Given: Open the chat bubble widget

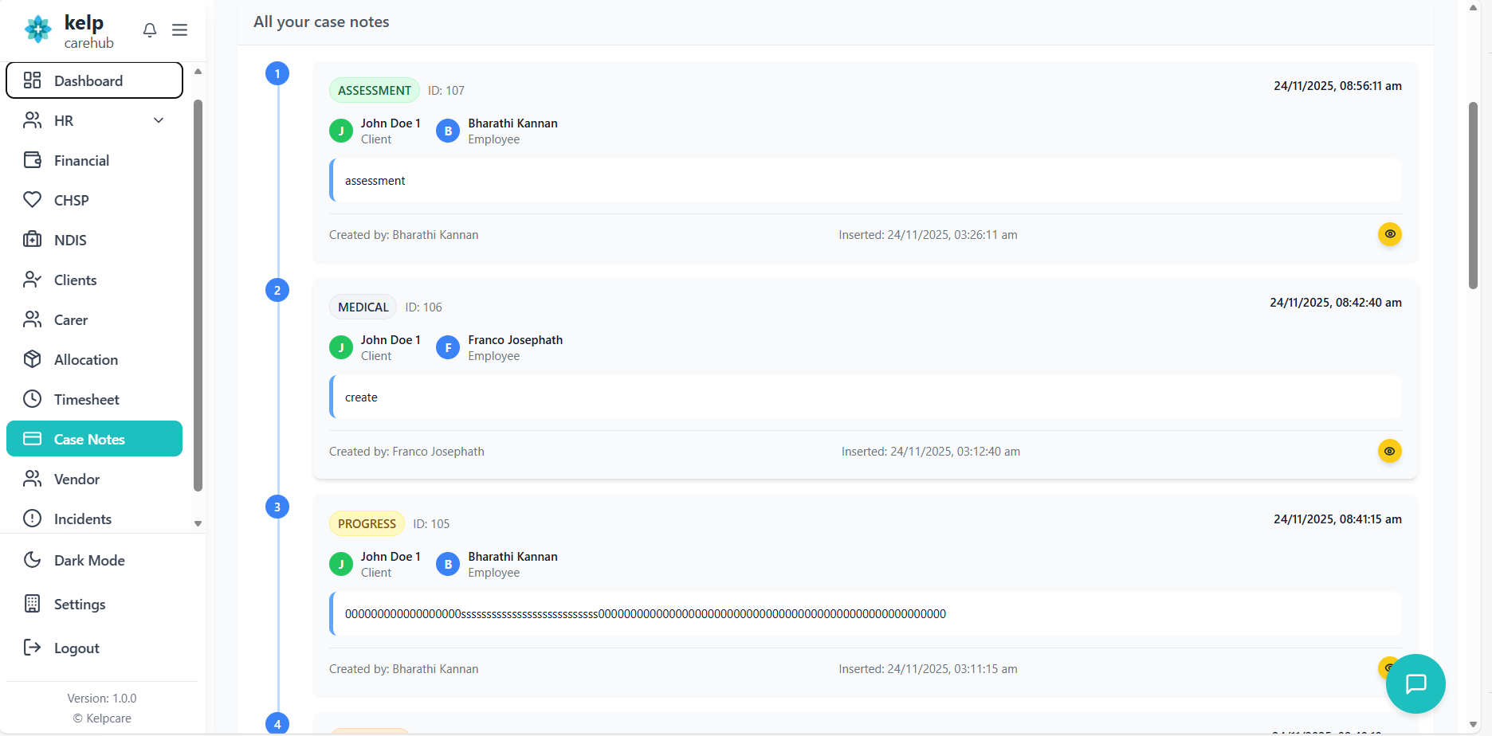Looking at the screenshot, I should click(1415, 683).
